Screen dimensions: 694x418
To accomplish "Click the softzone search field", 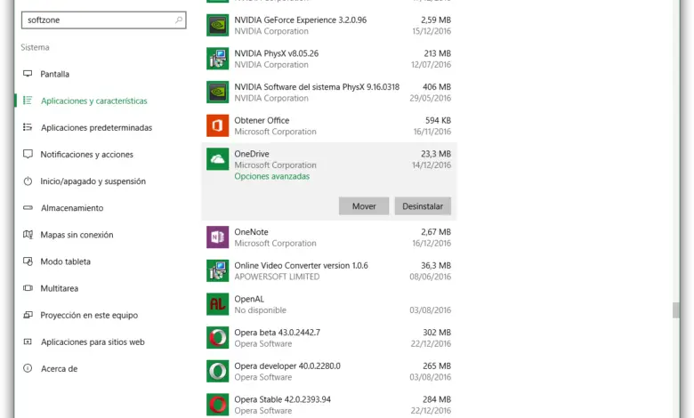I will pyautogui.click(x=103, y=20).
